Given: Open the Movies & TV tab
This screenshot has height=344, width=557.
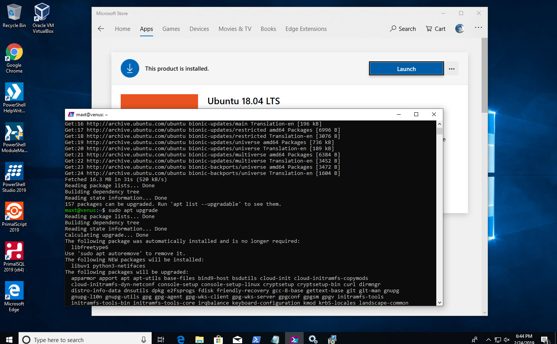Looking at the screenshot, I should (x=235, y=29).
